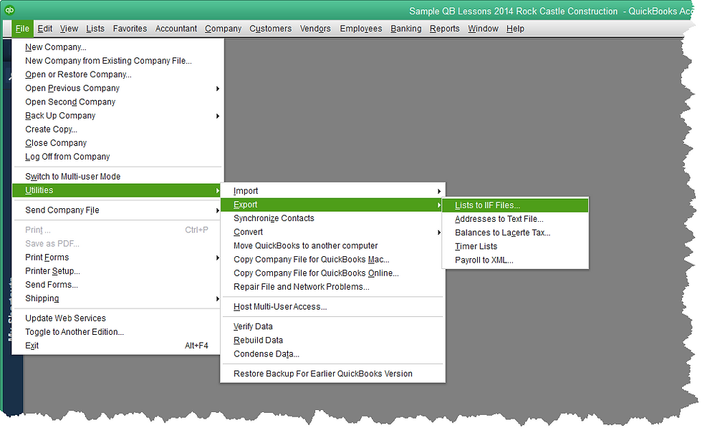
Task: Choose New Company... from File menu
Action: [x=117, y=47]
